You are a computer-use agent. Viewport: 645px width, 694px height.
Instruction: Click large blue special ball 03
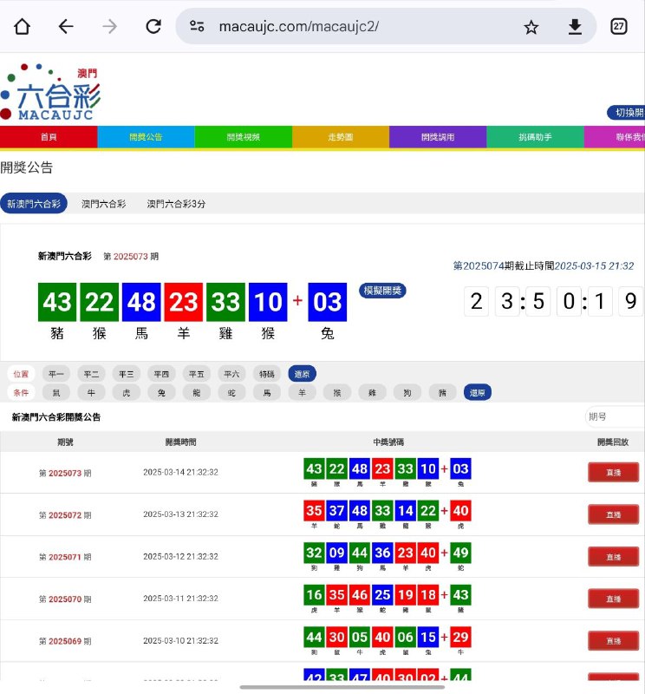pos(328,302)
